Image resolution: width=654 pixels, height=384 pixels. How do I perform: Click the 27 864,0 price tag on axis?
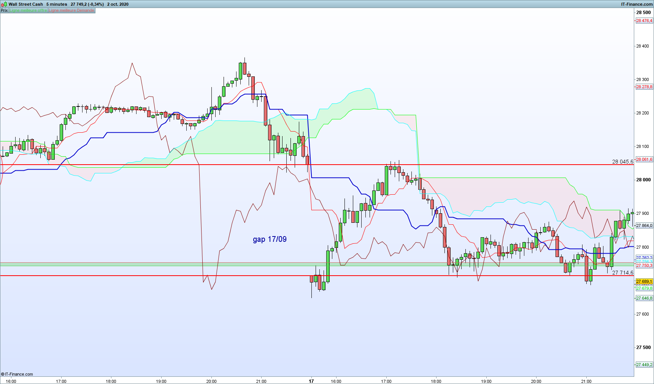pyautogui.click(x=644, y=225)
